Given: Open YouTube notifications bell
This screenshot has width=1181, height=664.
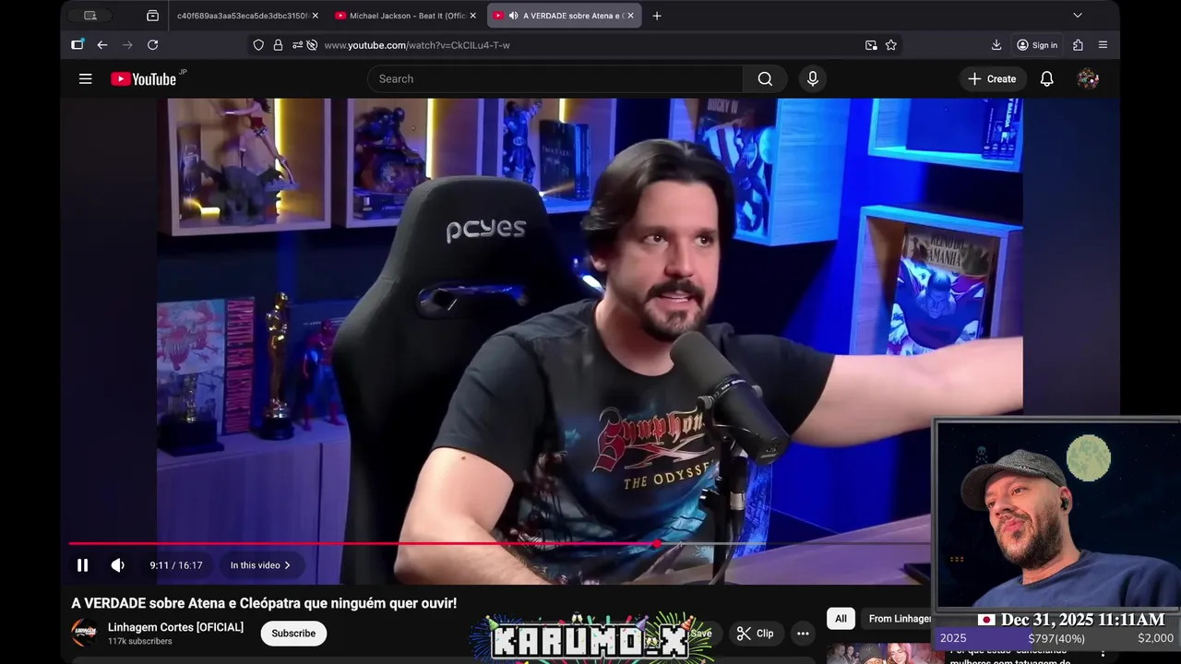Looking at the screenshot, I should point(1047,79).
